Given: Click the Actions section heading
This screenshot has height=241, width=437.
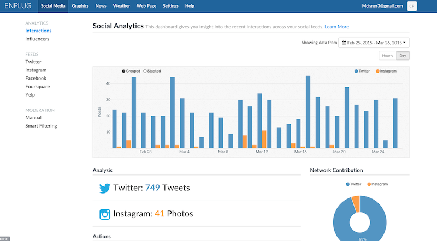Looking at the screenshot, I should tap(102, 236).
